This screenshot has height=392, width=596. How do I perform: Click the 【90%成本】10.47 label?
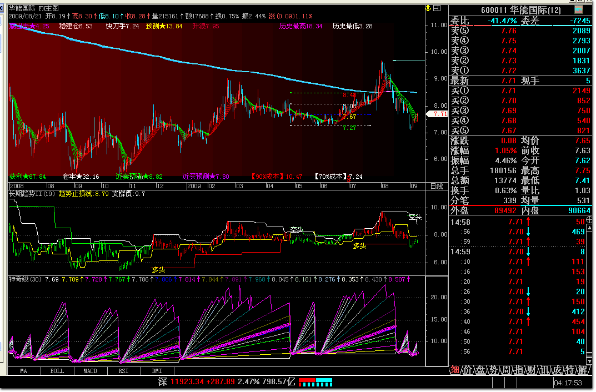click(x=276, y=177)
